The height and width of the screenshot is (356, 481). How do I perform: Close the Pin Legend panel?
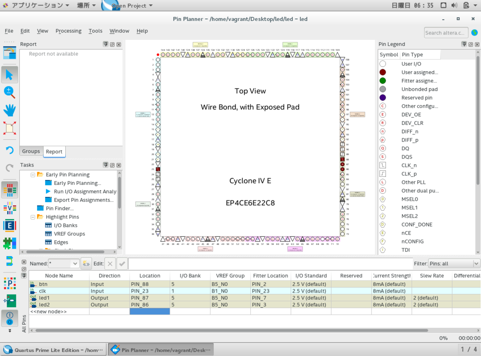pyautogui.click(x=477, y=44)
